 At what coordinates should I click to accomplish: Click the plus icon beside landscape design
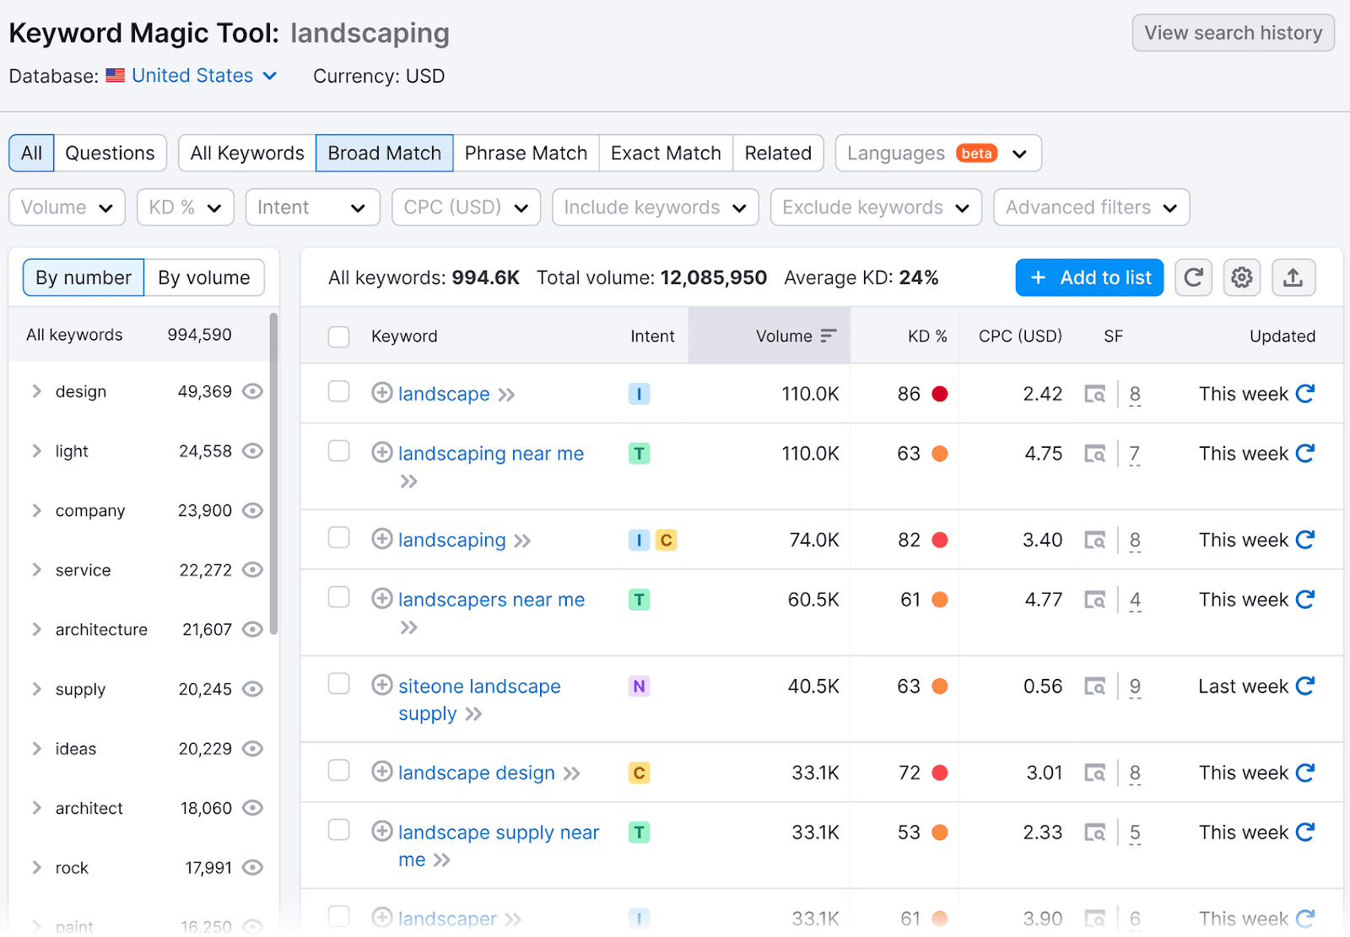381,771
